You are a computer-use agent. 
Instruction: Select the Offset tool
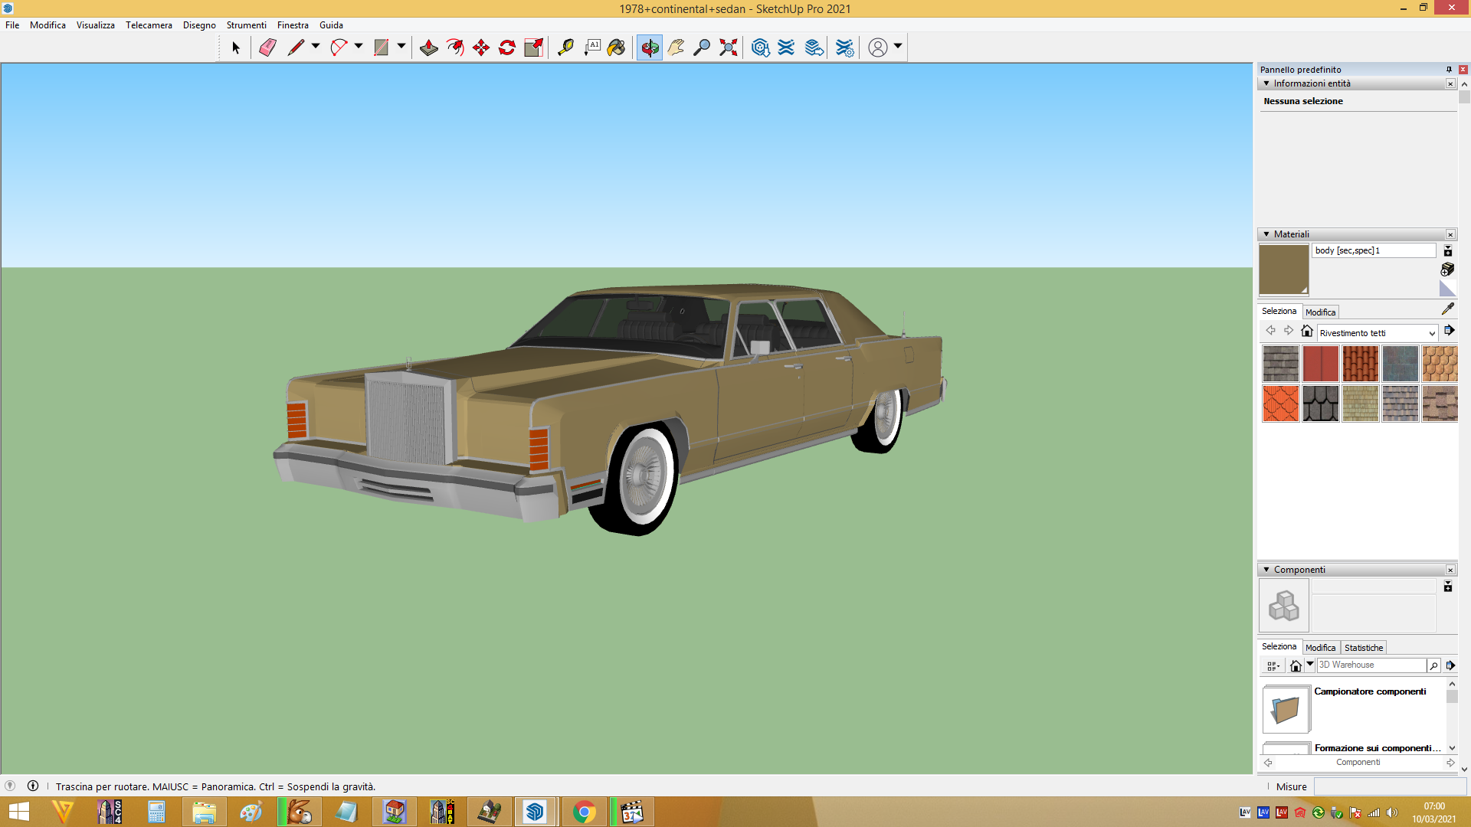tap(455, 47)
